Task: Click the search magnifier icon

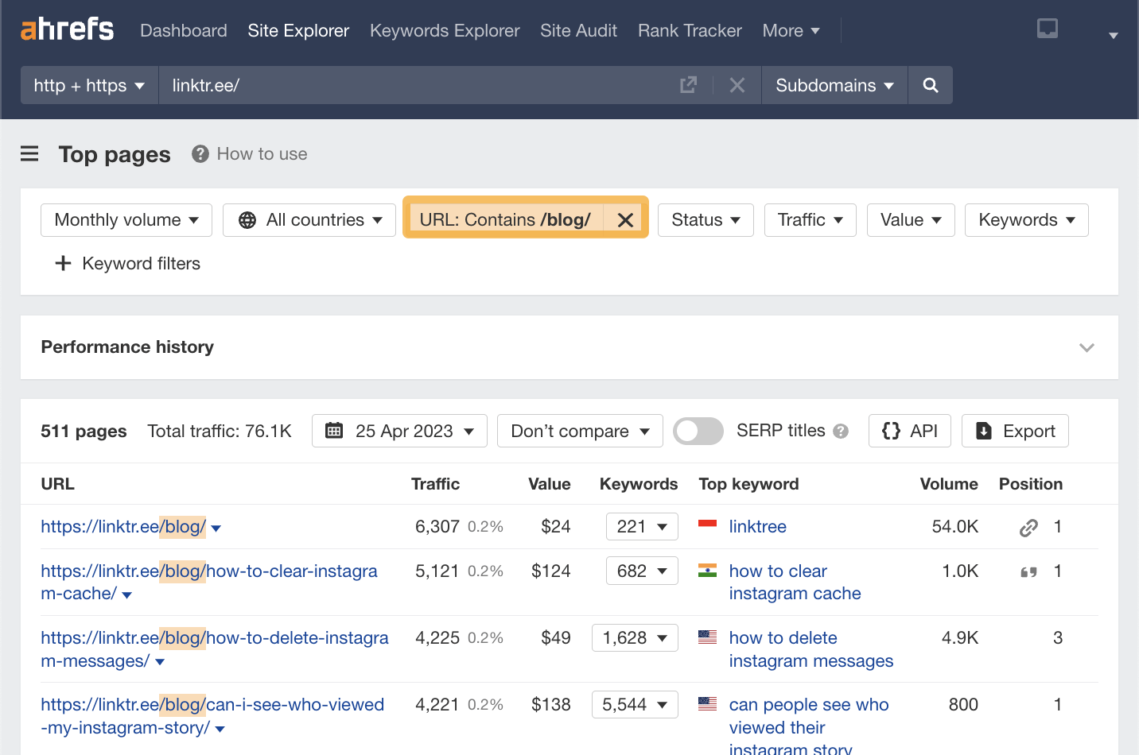Action: 930,85
